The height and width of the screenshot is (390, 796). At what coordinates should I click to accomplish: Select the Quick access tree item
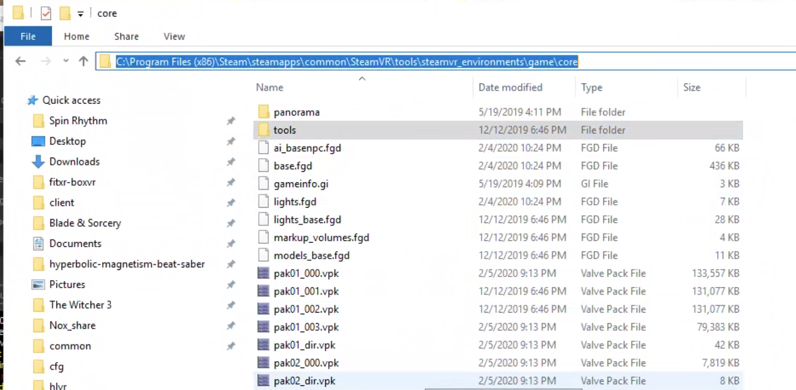71,100
